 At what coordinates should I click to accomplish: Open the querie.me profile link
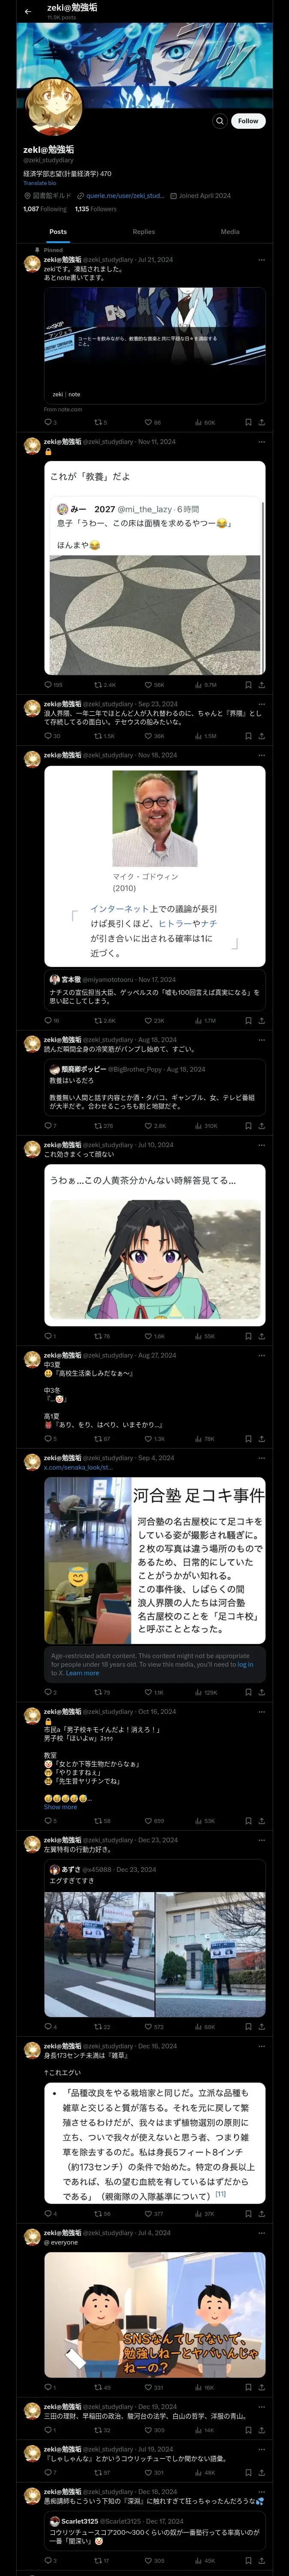click(x=125, y=196)
